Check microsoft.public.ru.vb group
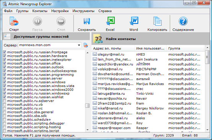 pos(5,104)
